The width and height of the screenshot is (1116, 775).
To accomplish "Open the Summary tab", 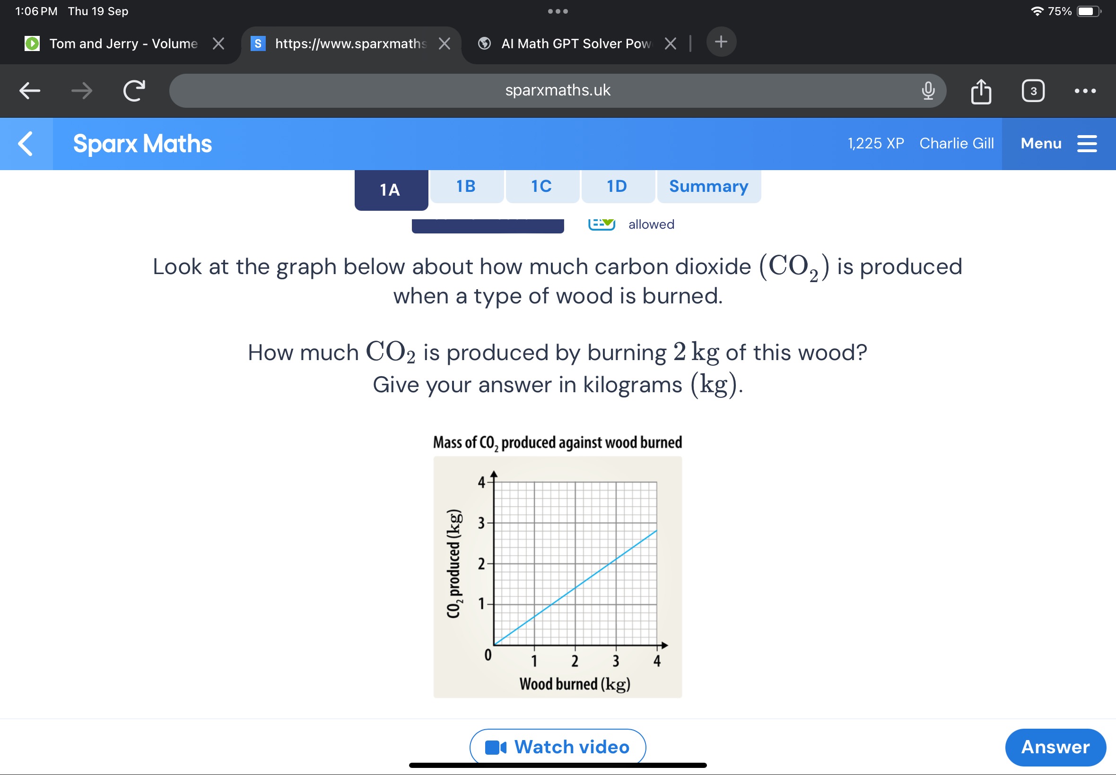I will pyautogui.click(x=709, y=186).
